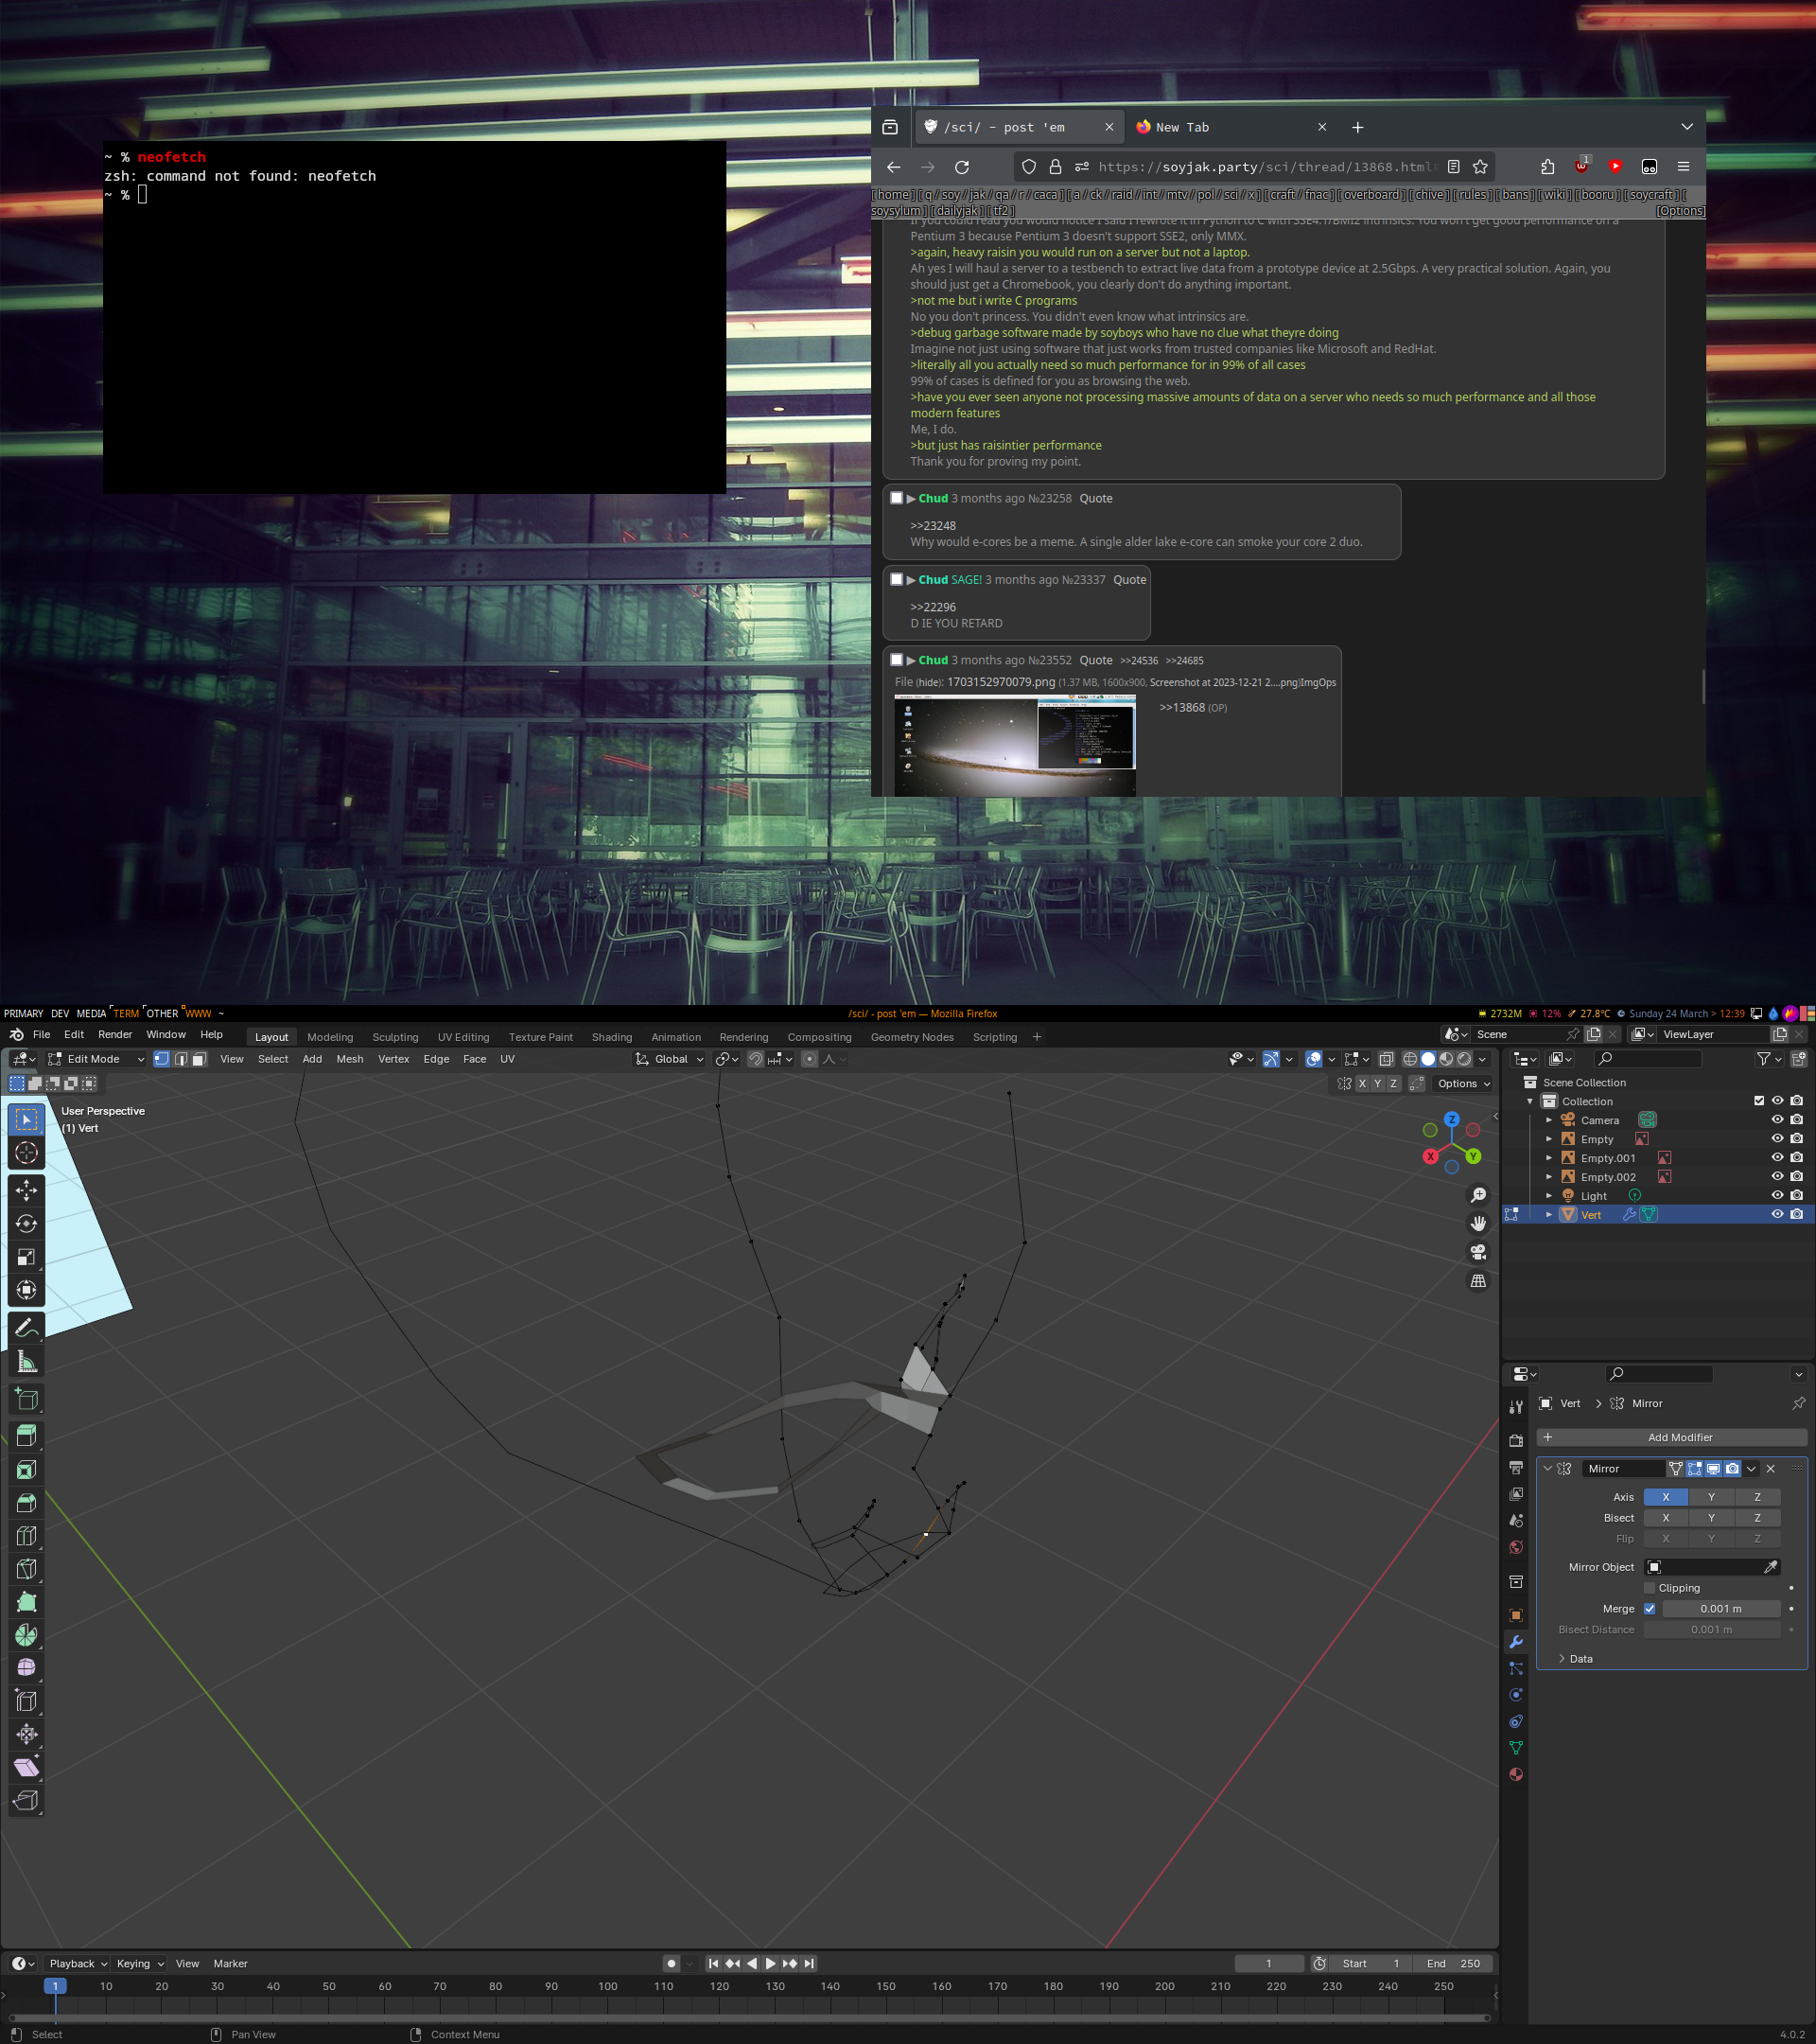
Task: Open the Keying dropdown in timeline
Action: (139, 1964)
